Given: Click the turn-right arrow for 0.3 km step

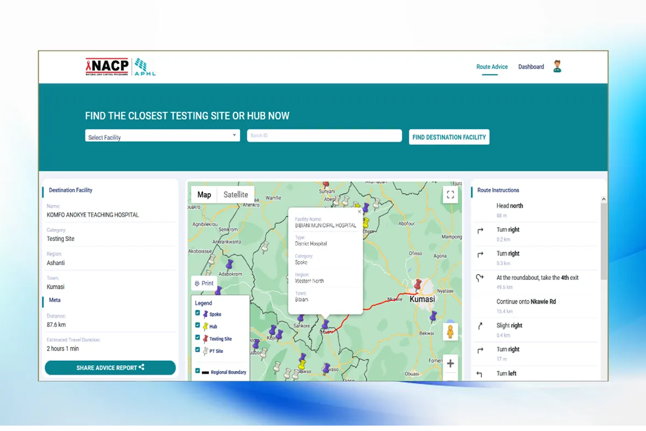Looking at the screenshot, I should click(x=480, y=255).
